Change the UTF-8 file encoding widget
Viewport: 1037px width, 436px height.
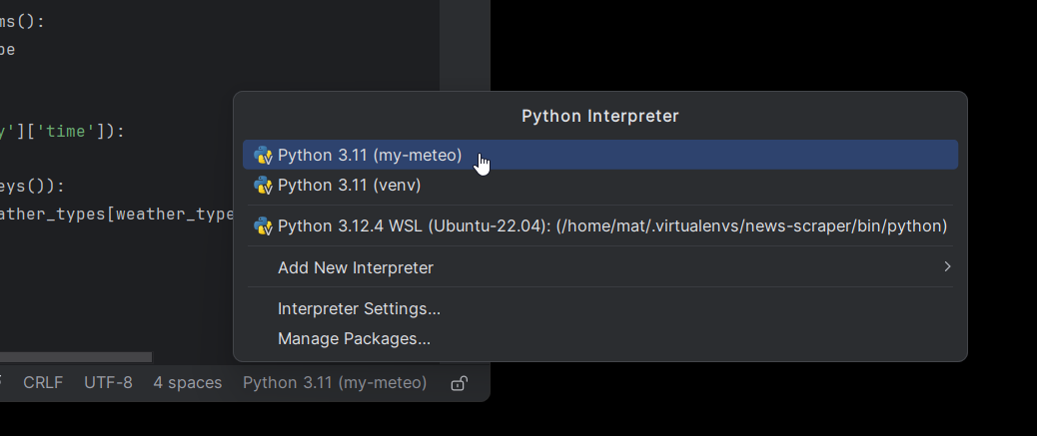coord(108,383)
